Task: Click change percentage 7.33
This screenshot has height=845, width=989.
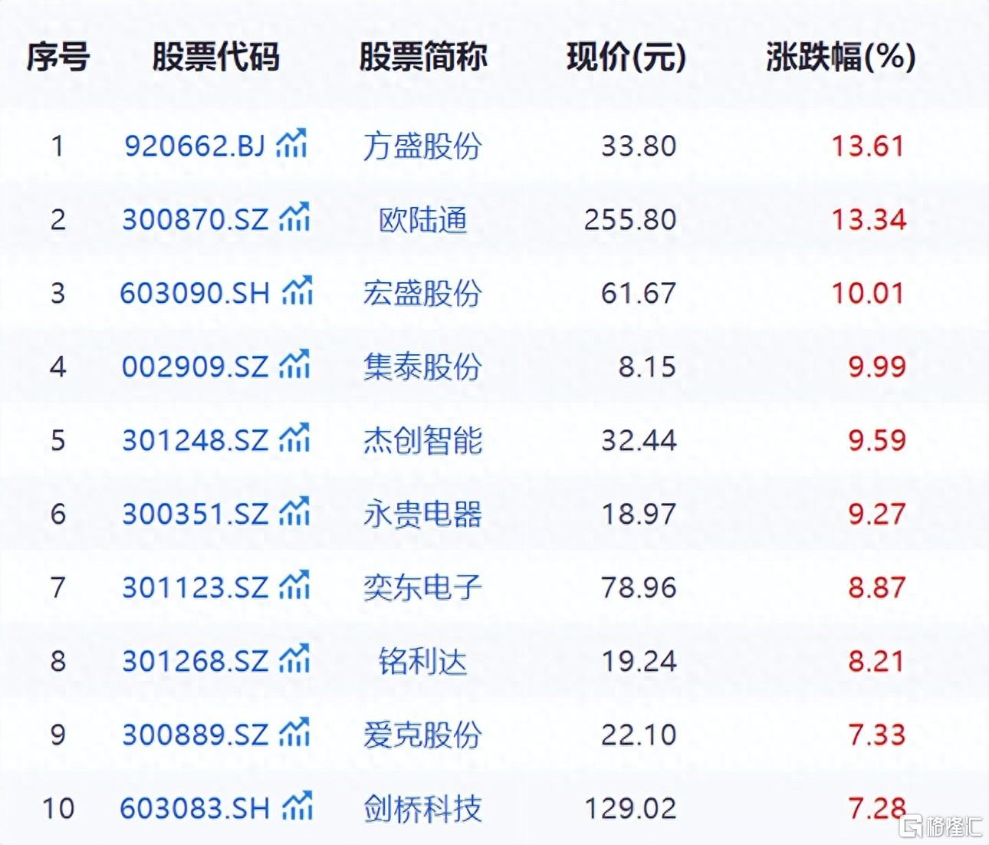Action: (x=877, y=735)
